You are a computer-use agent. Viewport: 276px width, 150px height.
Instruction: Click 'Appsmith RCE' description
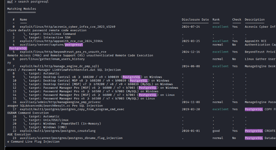click(x=255, y=41)
